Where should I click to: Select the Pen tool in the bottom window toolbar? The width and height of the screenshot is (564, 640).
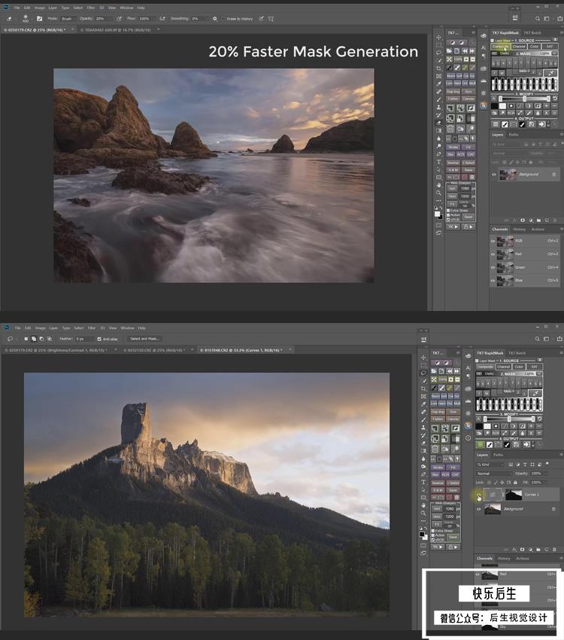pyautogui.click(x=423, y=474)
